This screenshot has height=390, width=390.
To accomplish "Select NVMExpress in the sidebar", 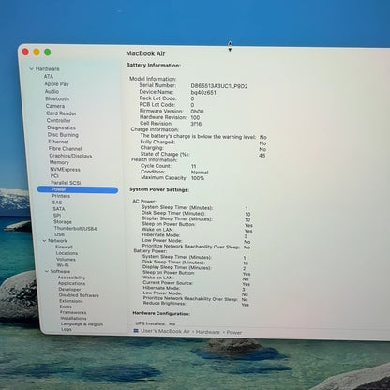I will point(65,170).
